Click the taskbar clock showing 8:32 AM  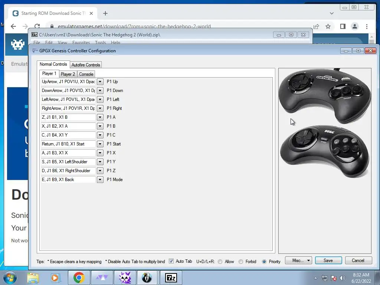(x=361, y=278)
